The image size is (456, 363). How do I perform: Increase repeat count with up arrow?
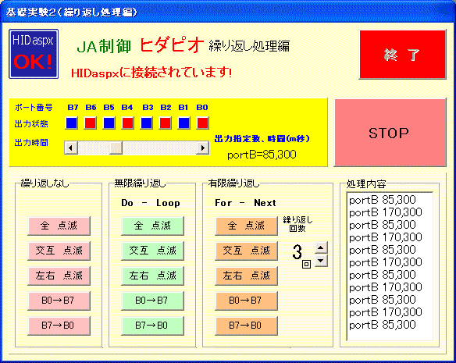321,247
